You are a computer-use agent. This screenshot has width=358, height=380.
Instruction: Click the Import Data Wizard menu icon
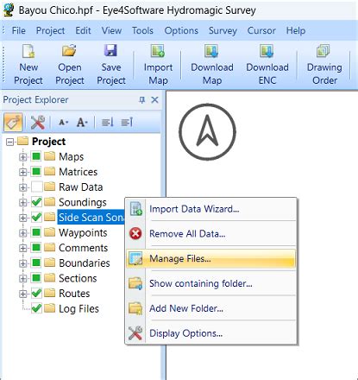click(135, 209)
